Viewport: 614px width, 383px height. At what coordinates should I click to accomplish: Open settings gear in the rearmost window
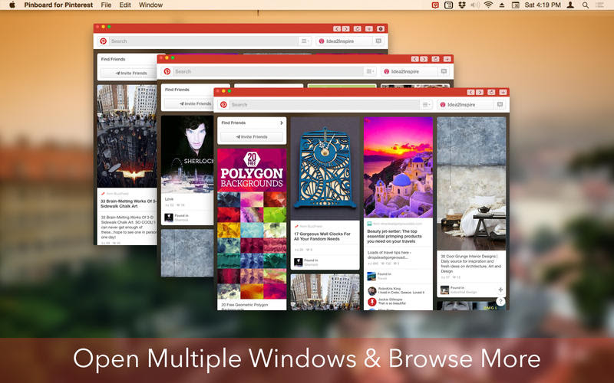pyautogui.click(x=381, y=29)
